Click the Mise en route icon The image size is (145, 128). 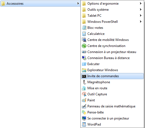(84, 88)
